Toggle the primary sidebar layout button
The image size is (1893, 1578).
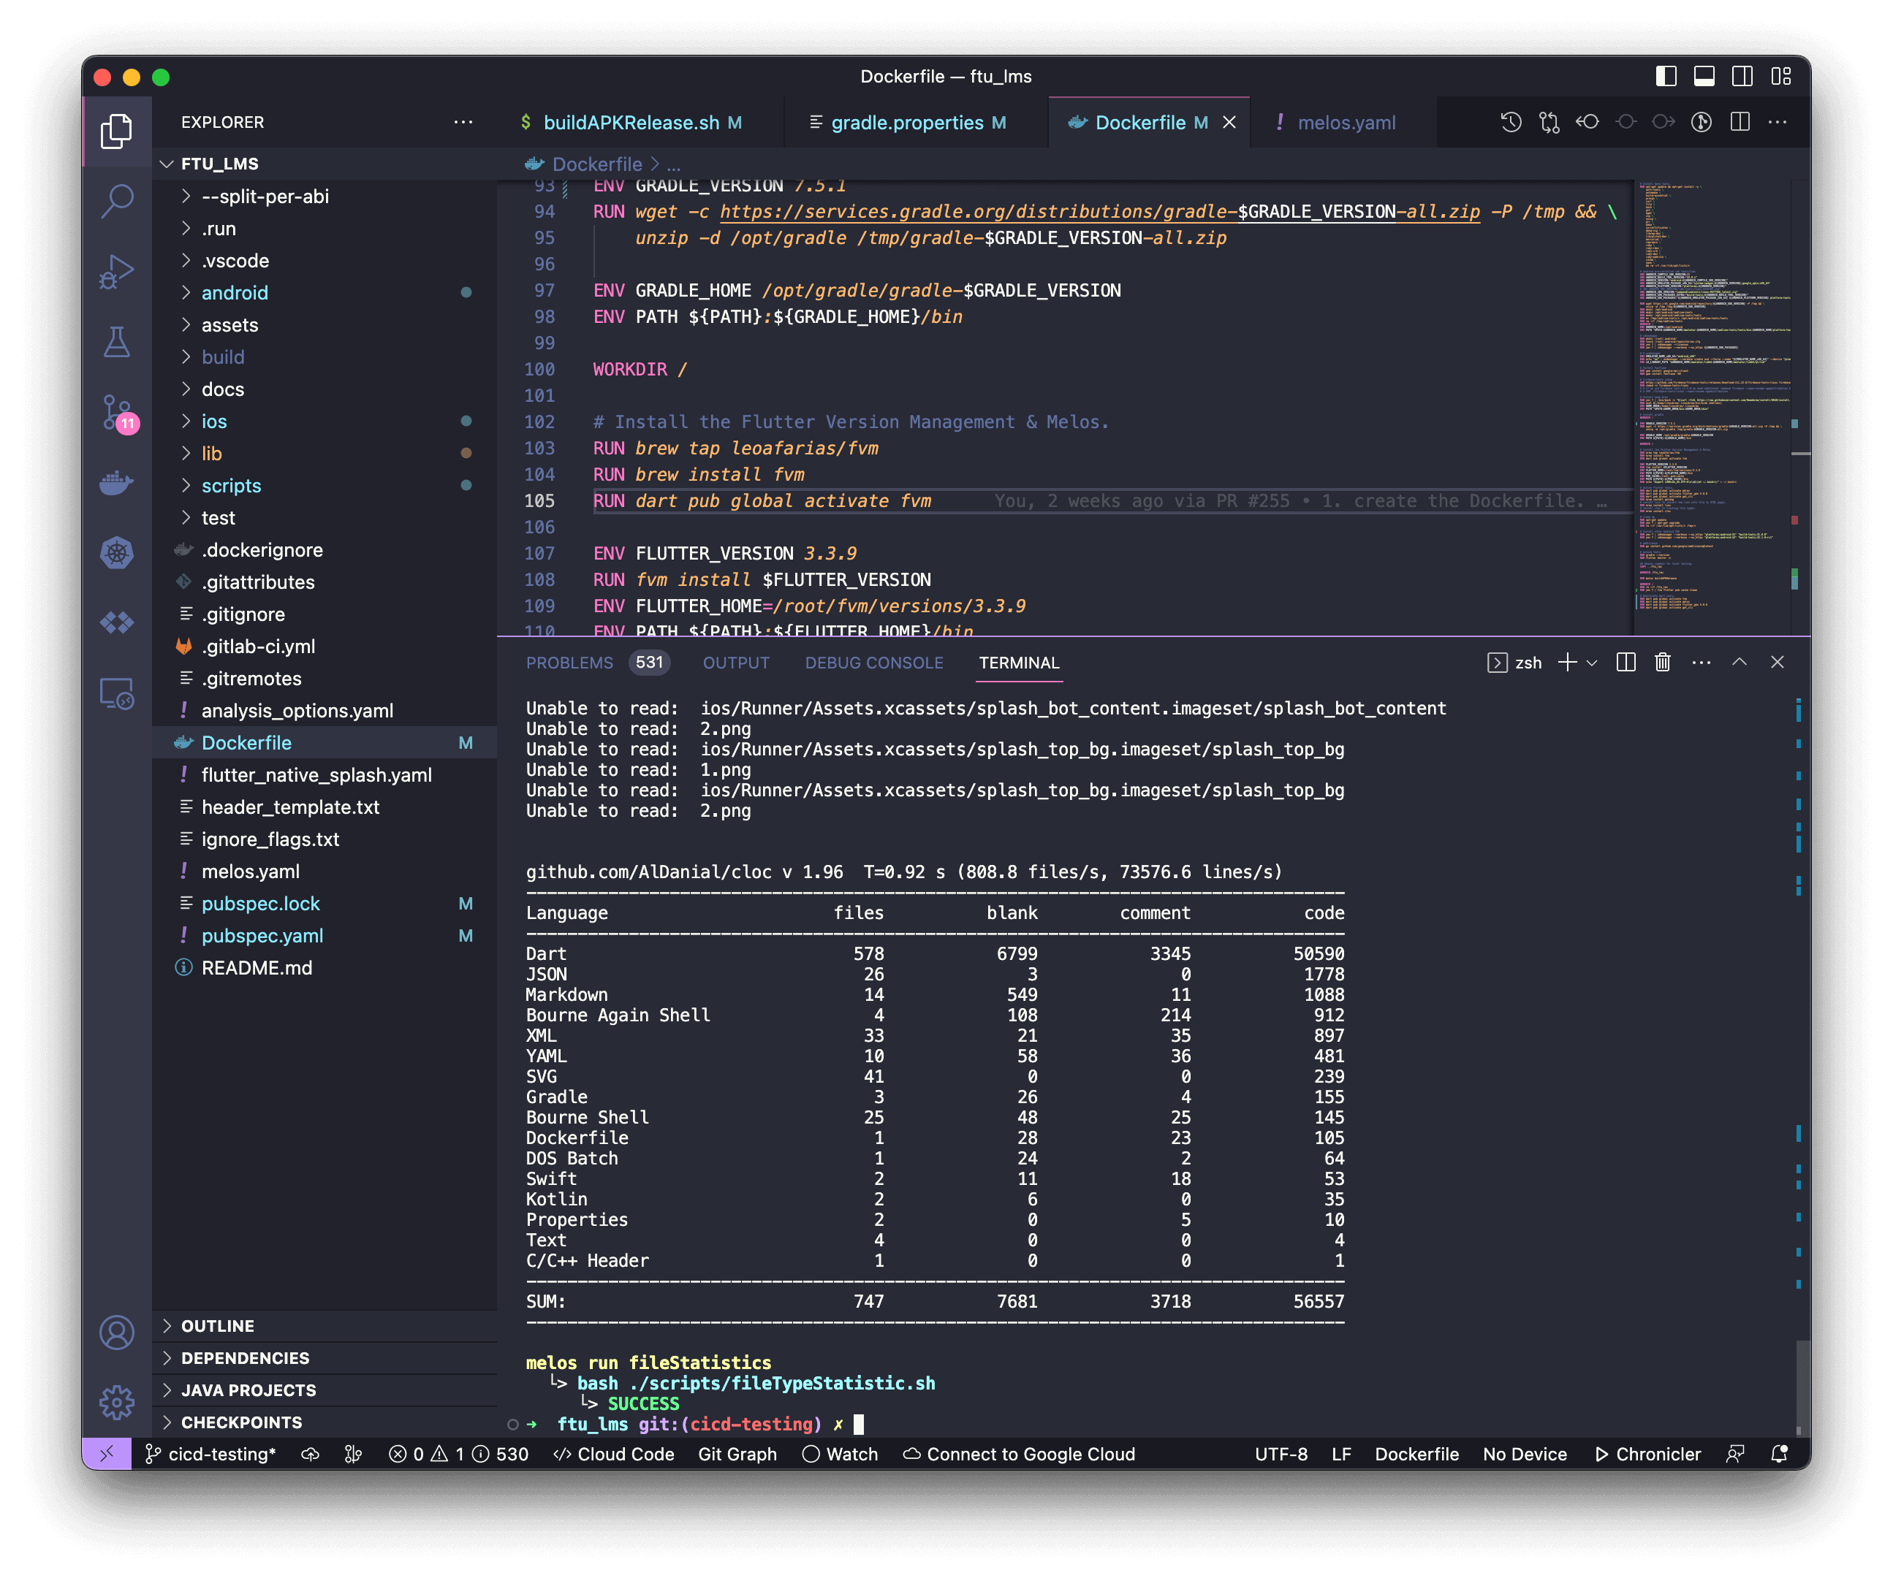coord(1666,77)
